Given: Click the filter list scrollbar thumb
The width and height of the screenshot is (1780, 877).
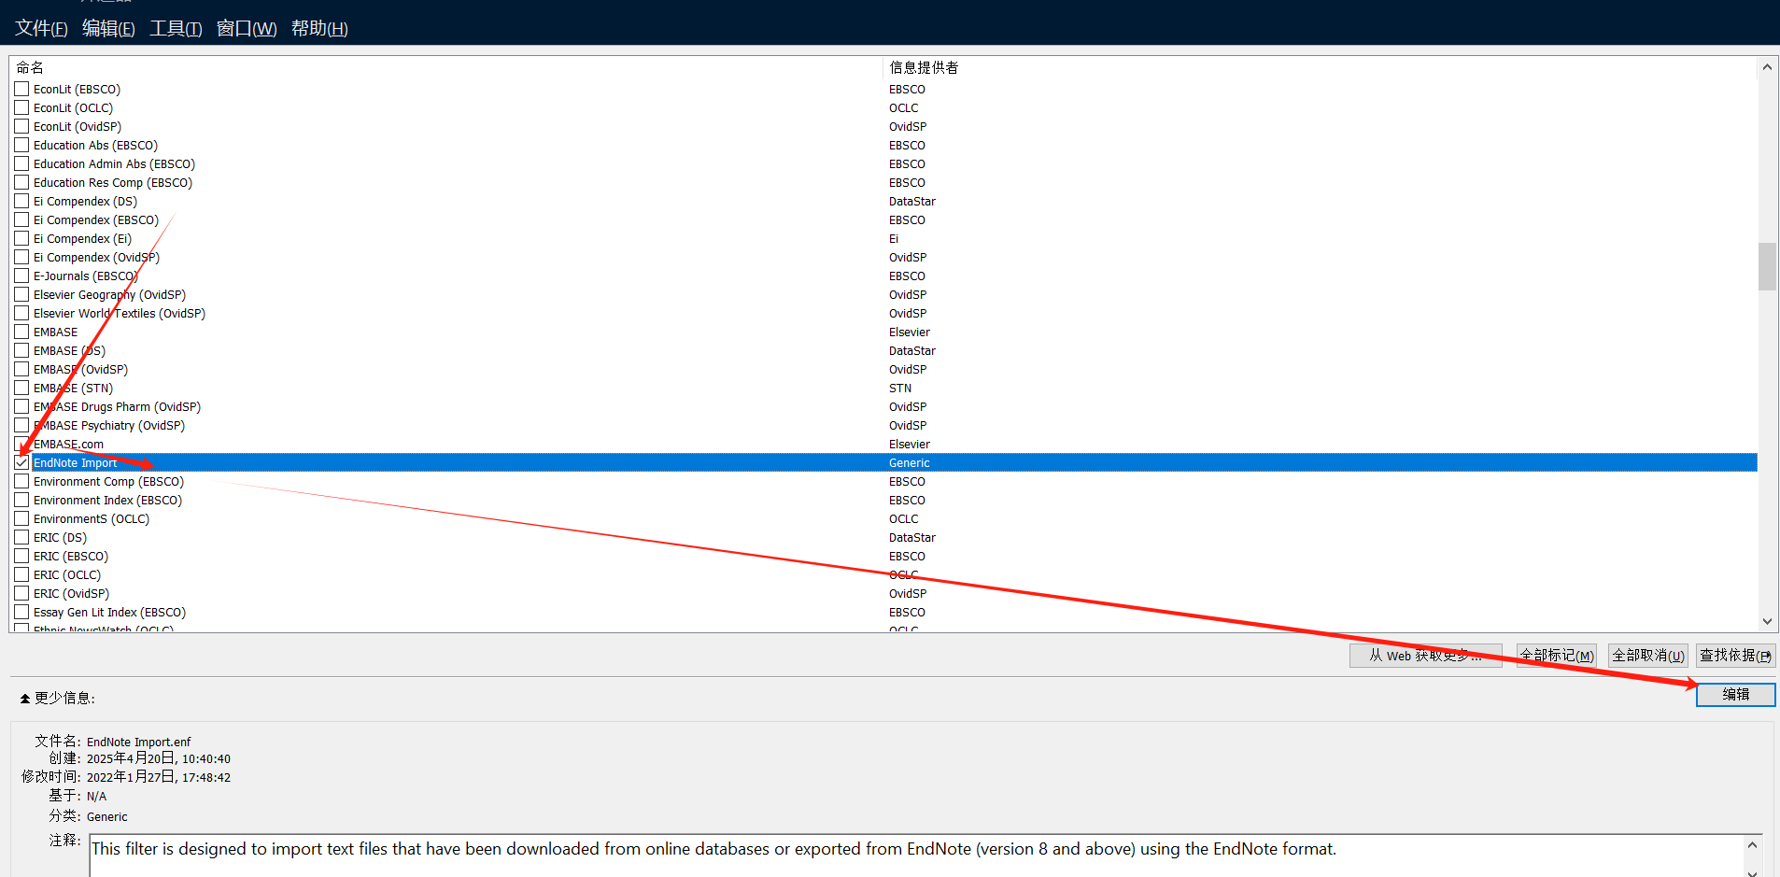Looking at the screenshot, I should tap(1767, 267).
